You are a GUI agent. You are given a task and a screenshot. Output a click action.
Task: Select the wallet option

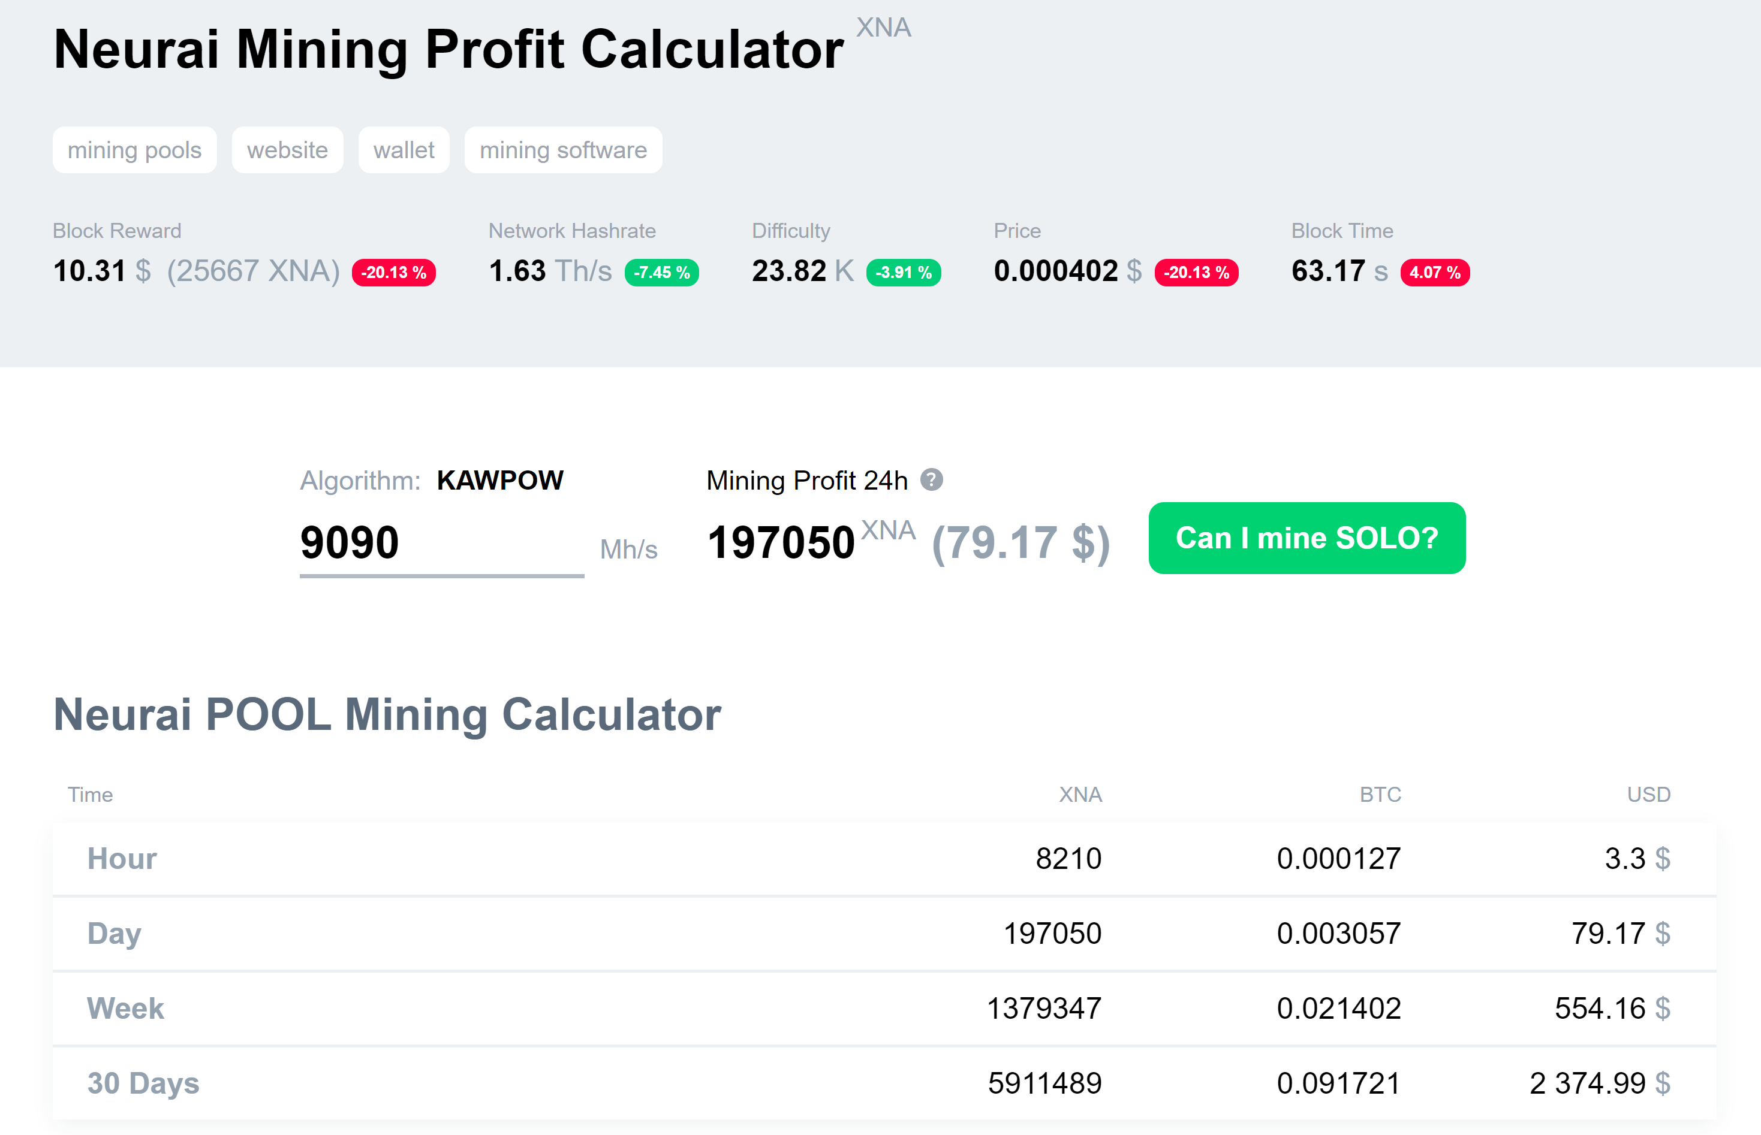click(401, 150)
